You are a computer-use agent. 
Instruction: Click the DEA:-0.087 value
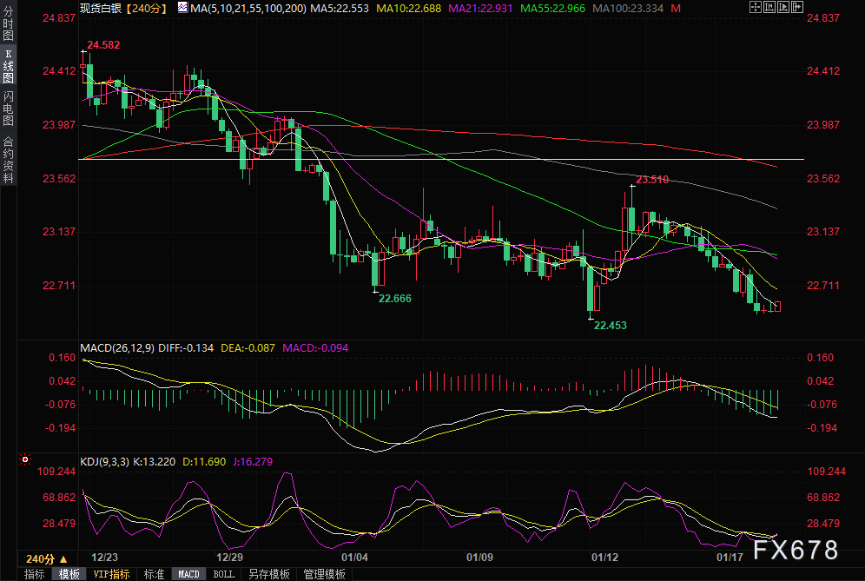pyautogui.click(x=248, y=348)
